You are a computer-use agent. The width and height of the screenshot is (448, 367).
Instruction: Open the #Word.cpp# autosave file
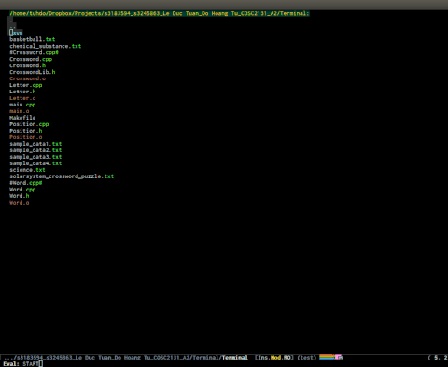(25, 183)
